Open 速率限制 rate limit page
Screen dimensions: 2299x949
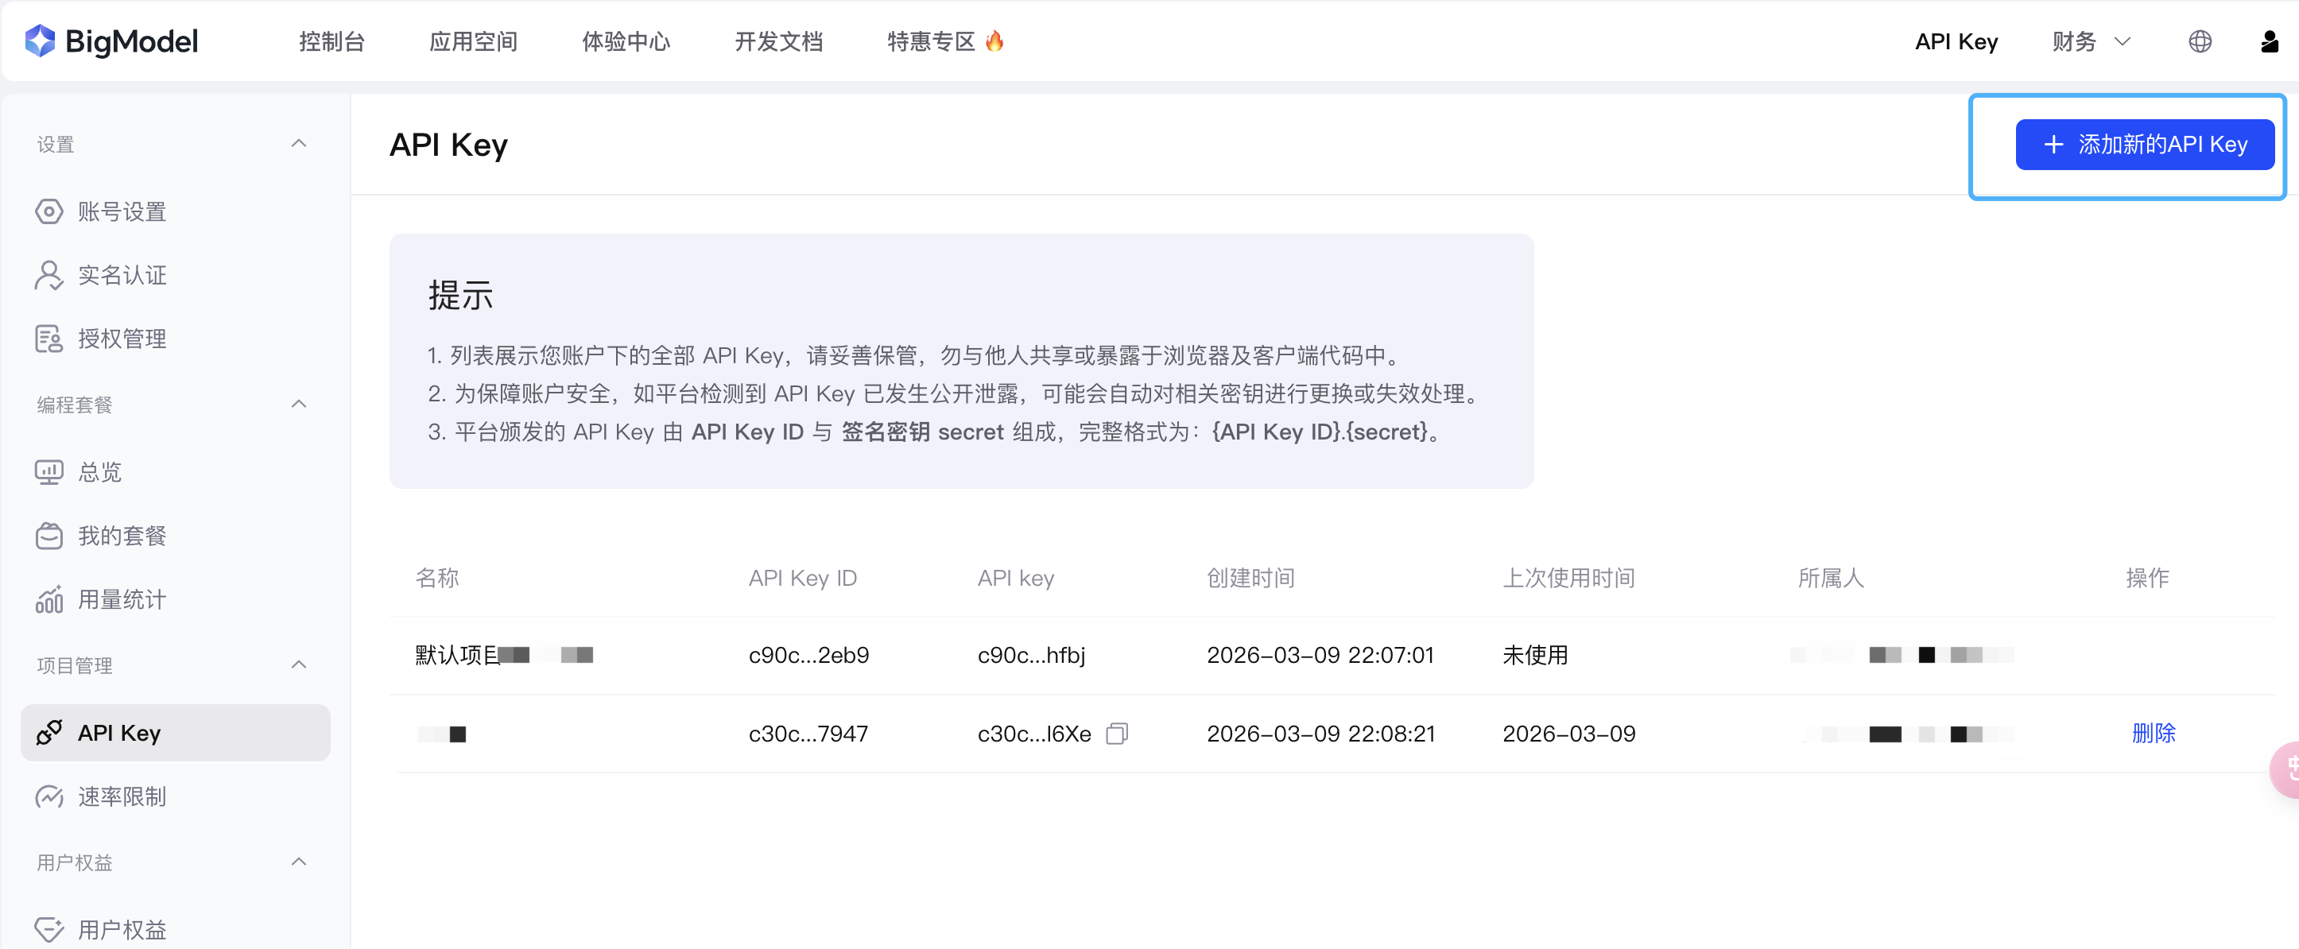(x=122, y=796)
